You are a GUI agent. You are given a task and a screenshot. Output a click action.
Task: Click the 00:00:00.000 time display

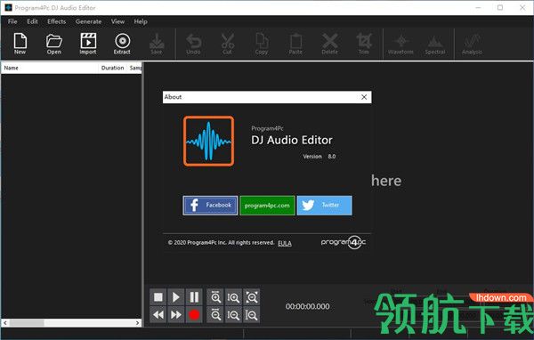point(308,306)
